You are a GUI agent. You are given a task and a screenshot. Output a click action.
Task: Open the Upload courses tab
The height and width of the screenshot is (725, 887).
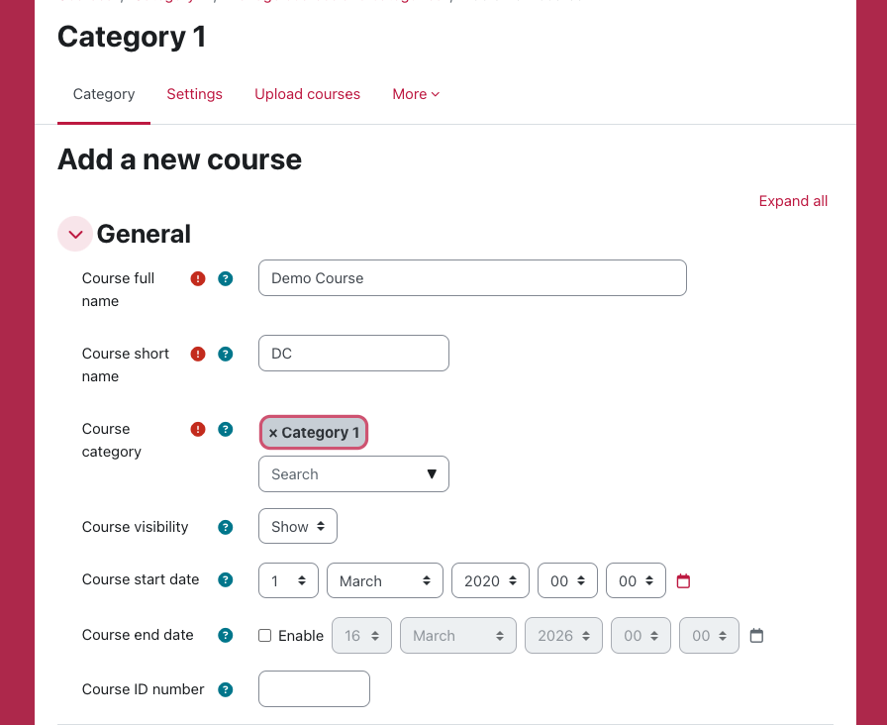[x=307, y=94]
